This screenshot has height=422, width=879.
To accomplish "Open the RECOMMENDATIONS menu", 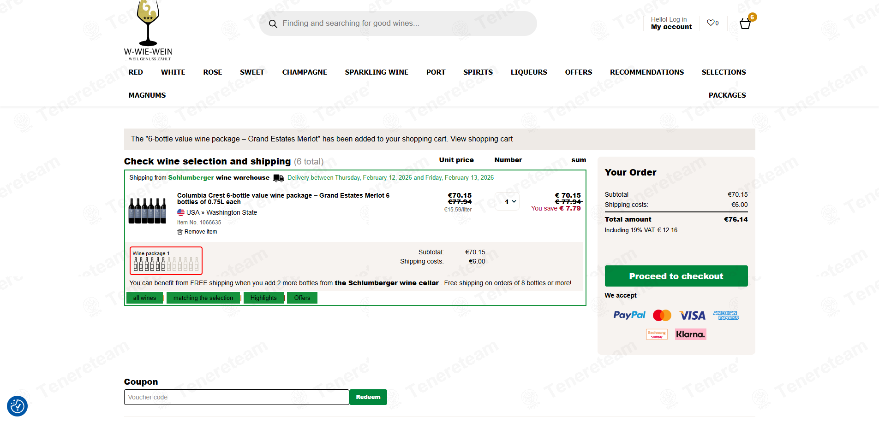I will click(647, 72).
